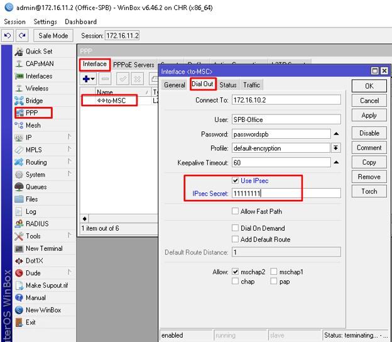Viewport: 392px width, 342px height.
Task: Open Interfaces in sidebar
Action: click(x=39, y=76)
